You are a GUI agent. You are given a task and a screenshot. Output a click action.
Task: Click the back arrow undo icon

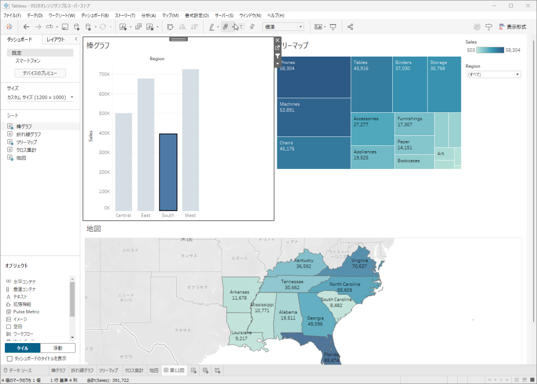(x=26, y=27)
